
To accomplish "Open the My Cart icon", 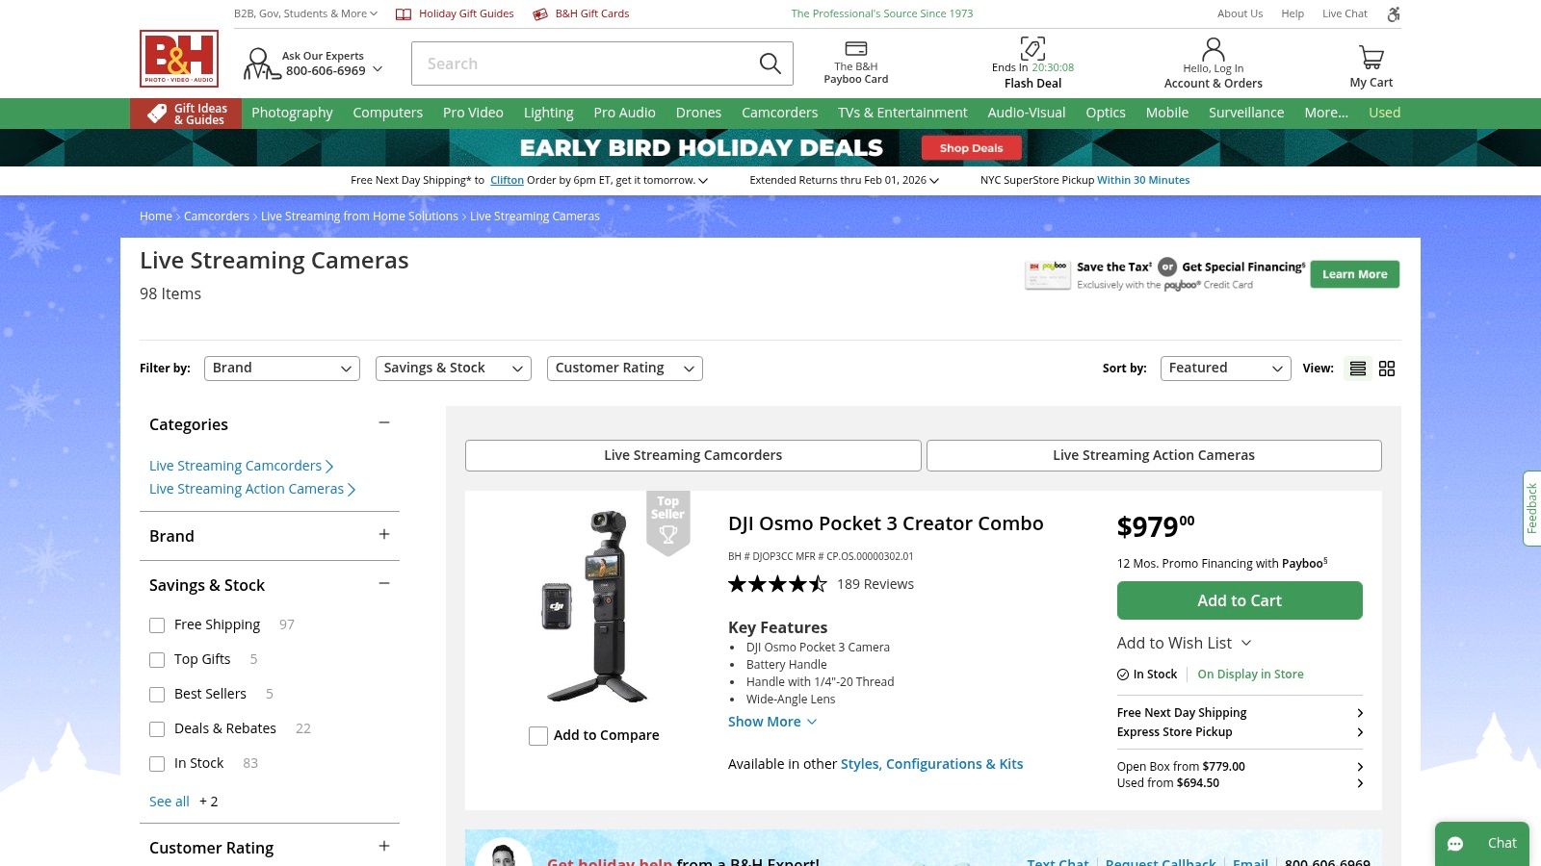I will pyautogui.click(x=1371, y=58).
